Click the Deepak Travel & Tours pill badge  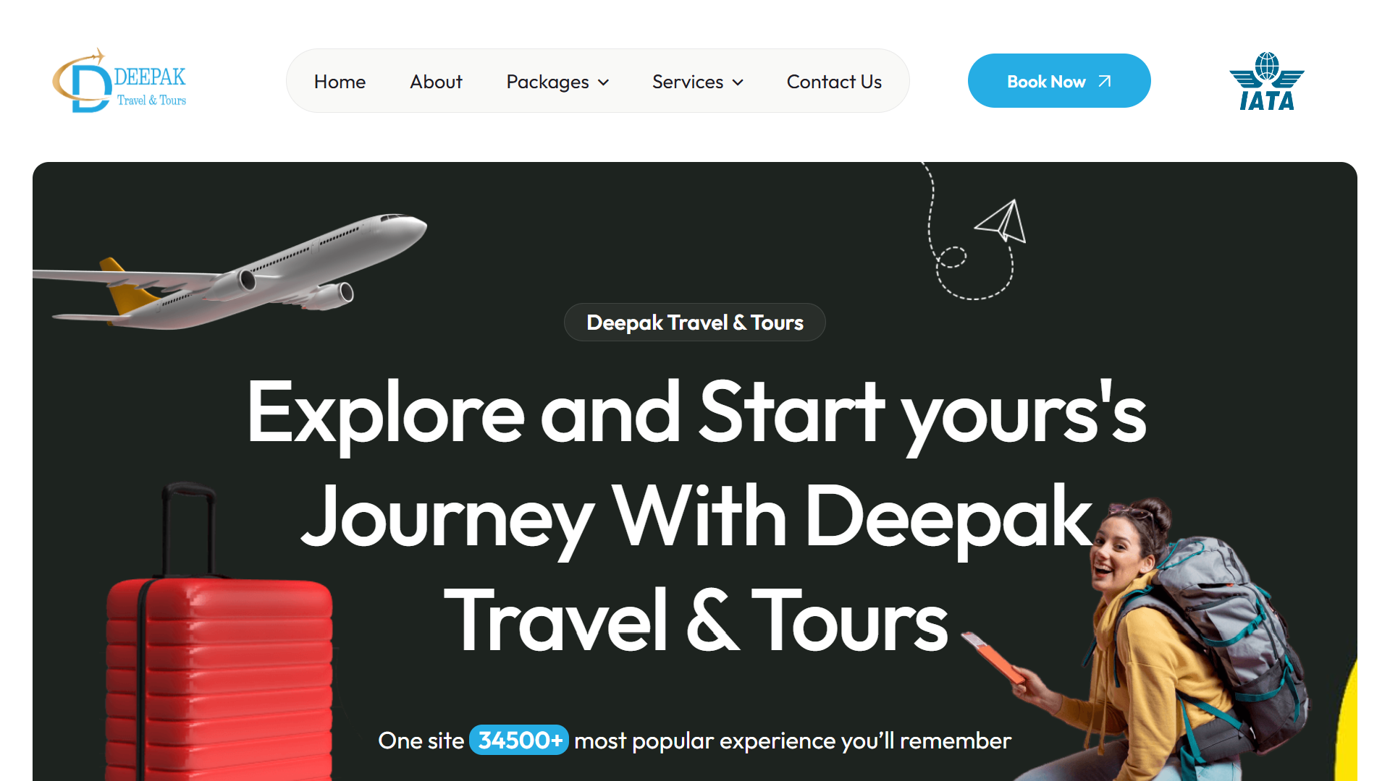[x=695, y=323]
